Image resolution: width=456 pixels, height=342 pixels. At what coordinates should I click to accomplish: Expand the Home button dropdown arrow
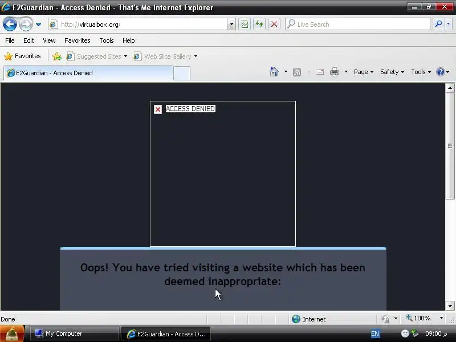coord(286,72)
